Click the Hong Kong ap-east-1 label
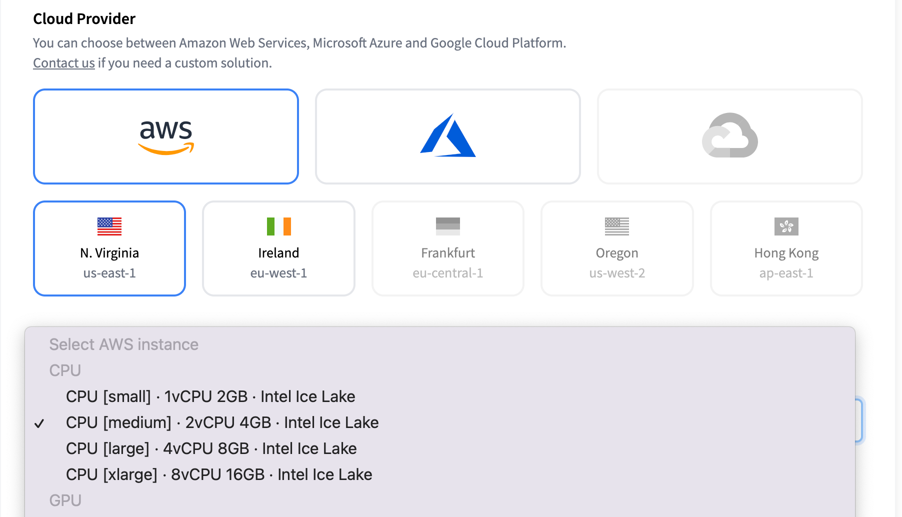 (x=786, y=263)
